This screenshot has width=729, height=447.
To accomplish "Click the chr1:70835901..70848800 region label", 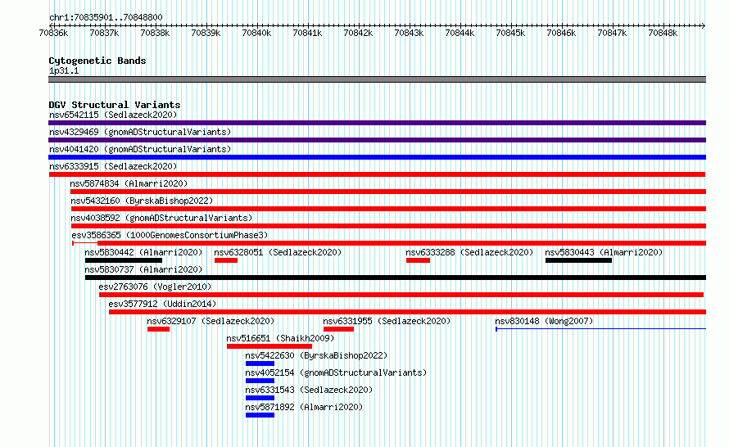I will [106, 17].
